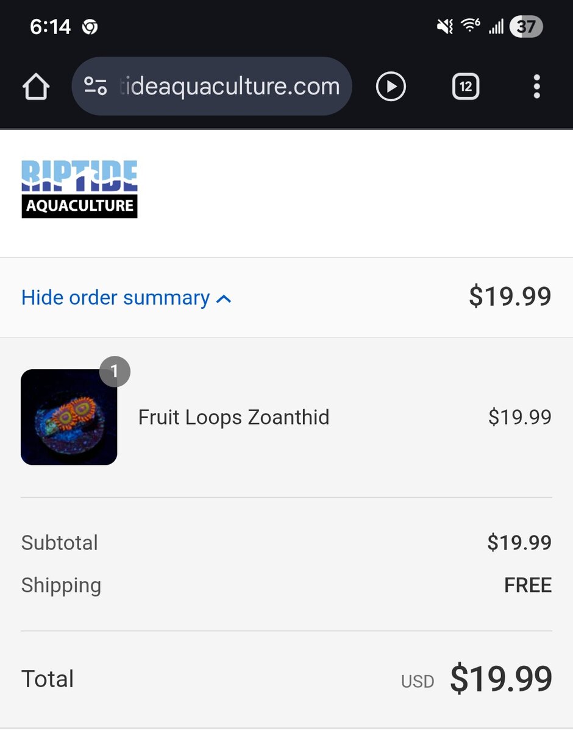Tap the Chrome icon in status bar
Image resolution: width=573 pixels, height=731 pixels.
[x=90, y=27]
